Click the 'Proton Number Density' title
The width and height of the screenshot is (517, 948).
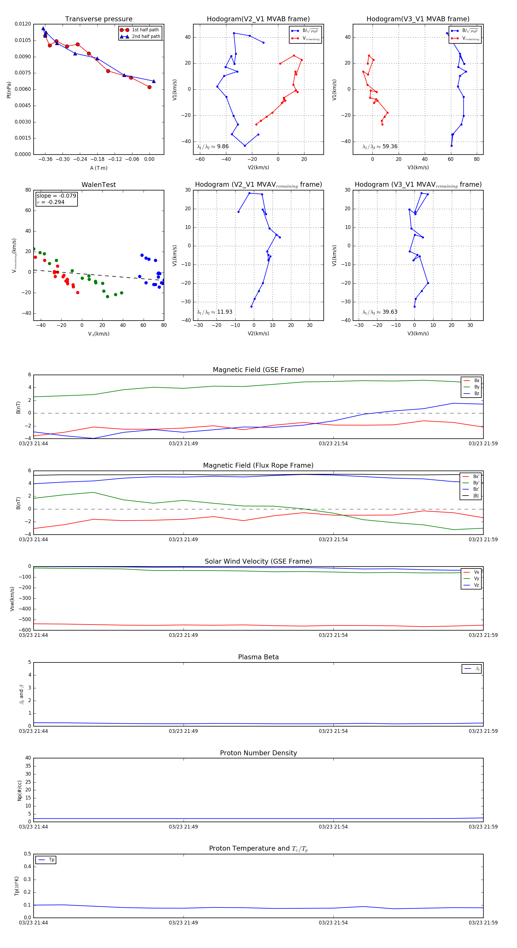pos(258,753)
